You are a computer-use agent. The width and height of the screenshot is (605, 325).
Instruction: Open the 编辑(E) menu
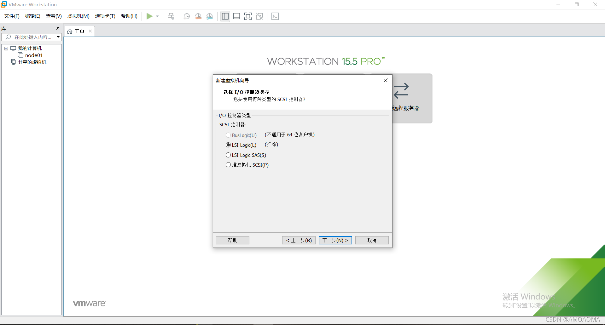[x=33, y=16]
